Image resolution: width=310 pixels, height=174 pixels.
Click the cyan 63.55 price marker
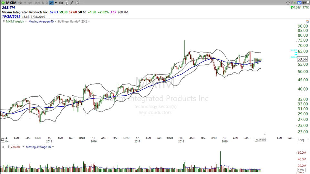pyautogui.click(x=294, y=51)
